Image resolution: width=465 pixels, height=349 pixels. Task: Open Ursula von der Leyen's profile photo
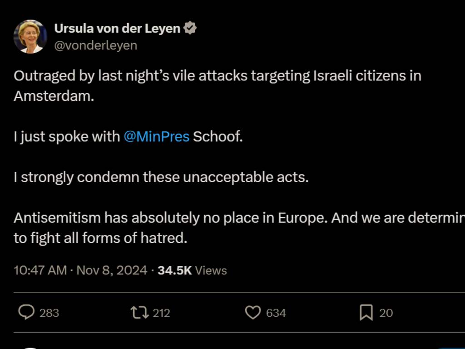coord(30,36)
